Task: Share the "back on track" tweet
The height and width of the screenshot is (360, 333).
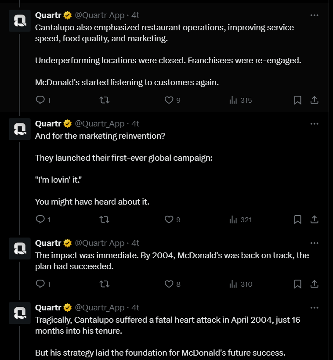Action: (x=315, y=284)
